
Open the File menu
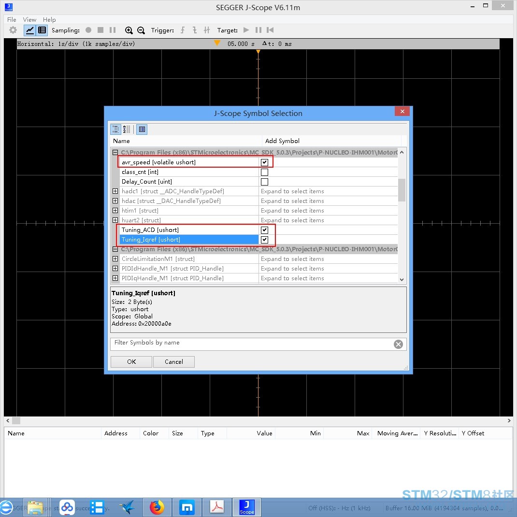tap(12, 19)
